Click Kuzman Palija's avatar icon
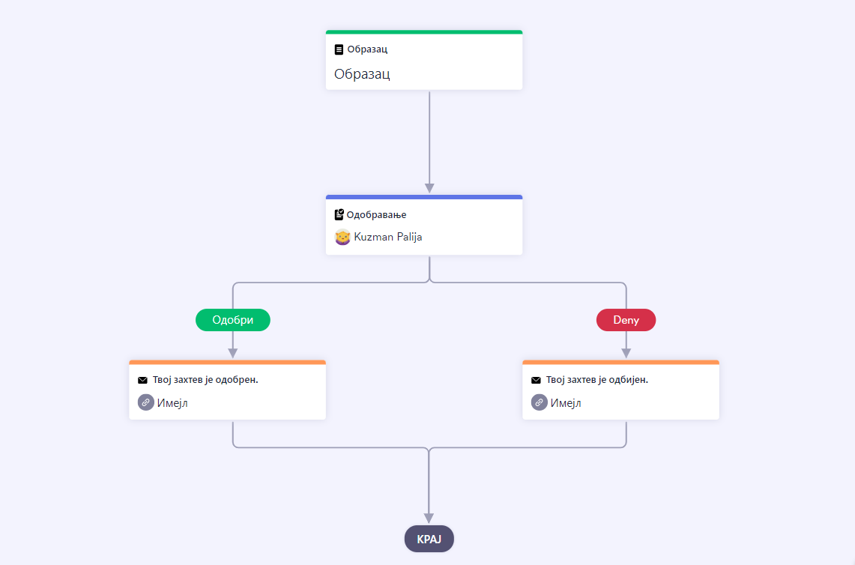This screenshot has width=855, height=565. 342,238
